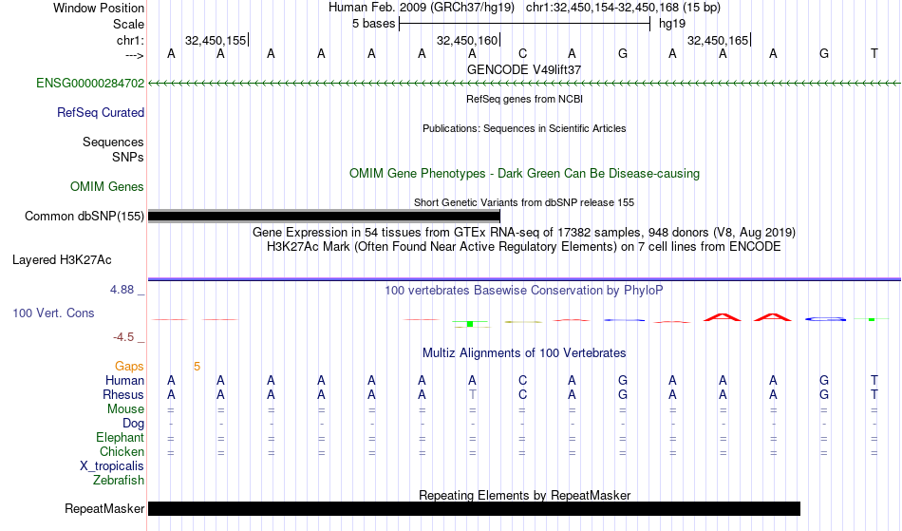Click 'Short Genetic Variants from dbSNP release 155'
Screen dimensions: 902x531
pos(524,202)
